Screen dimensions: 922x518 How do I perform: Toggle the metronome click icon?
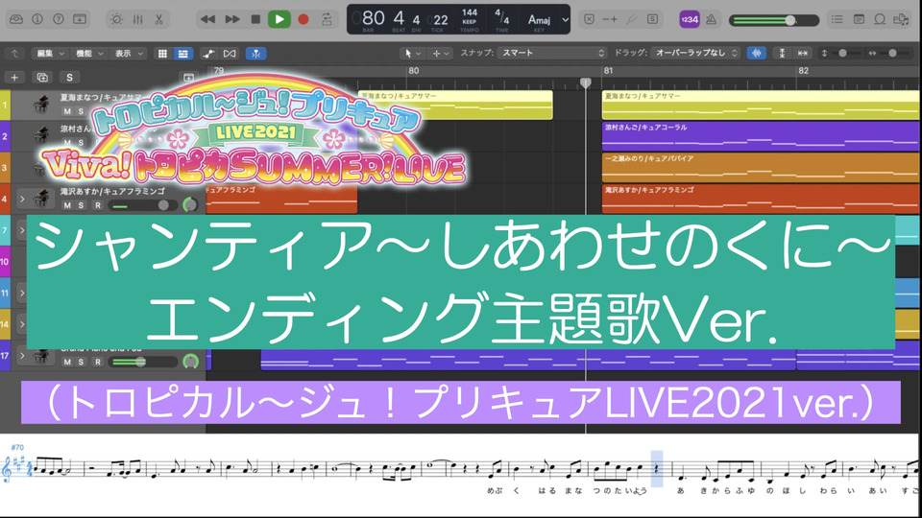[x=711, y=19]
